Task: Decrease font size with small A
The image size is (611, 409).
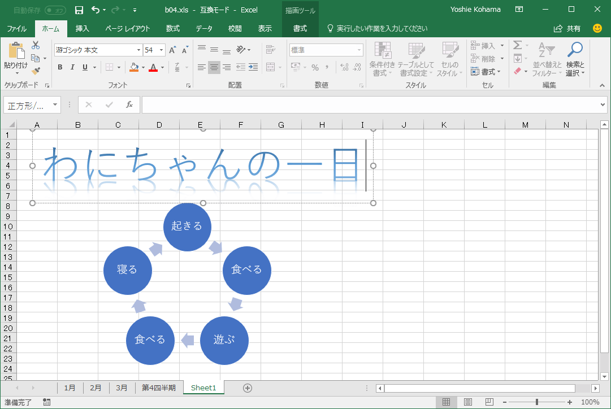Action: [185, 50]
